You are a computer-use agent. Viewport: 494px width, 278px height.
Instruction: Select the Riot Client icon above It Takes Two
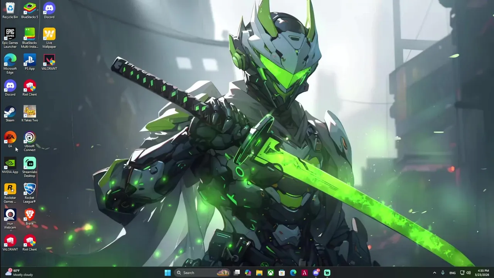click(x=30, y=88)
